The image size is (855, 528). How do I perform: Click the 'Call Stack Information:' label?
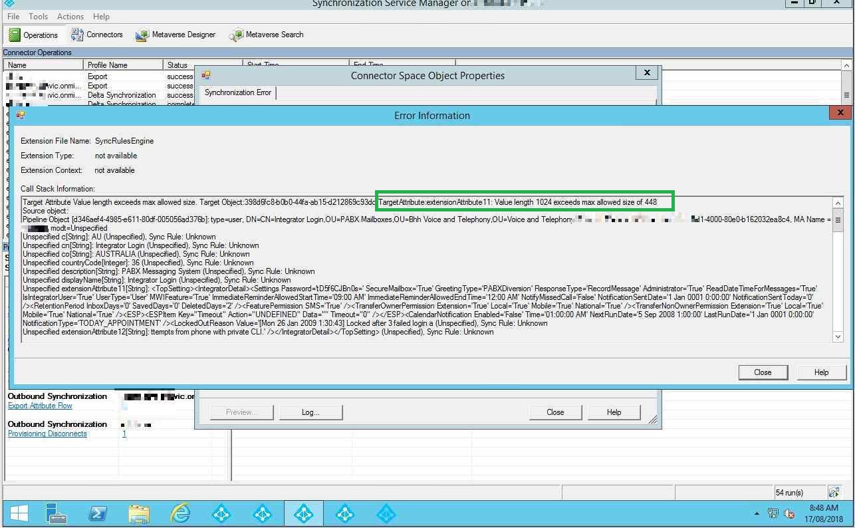pos(58,189)
